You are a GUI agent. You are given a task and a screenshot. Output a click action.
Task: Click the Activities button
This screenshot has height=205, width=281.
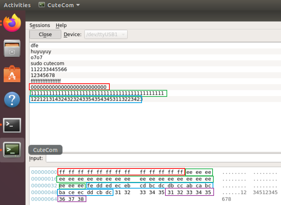pos(17,5)
